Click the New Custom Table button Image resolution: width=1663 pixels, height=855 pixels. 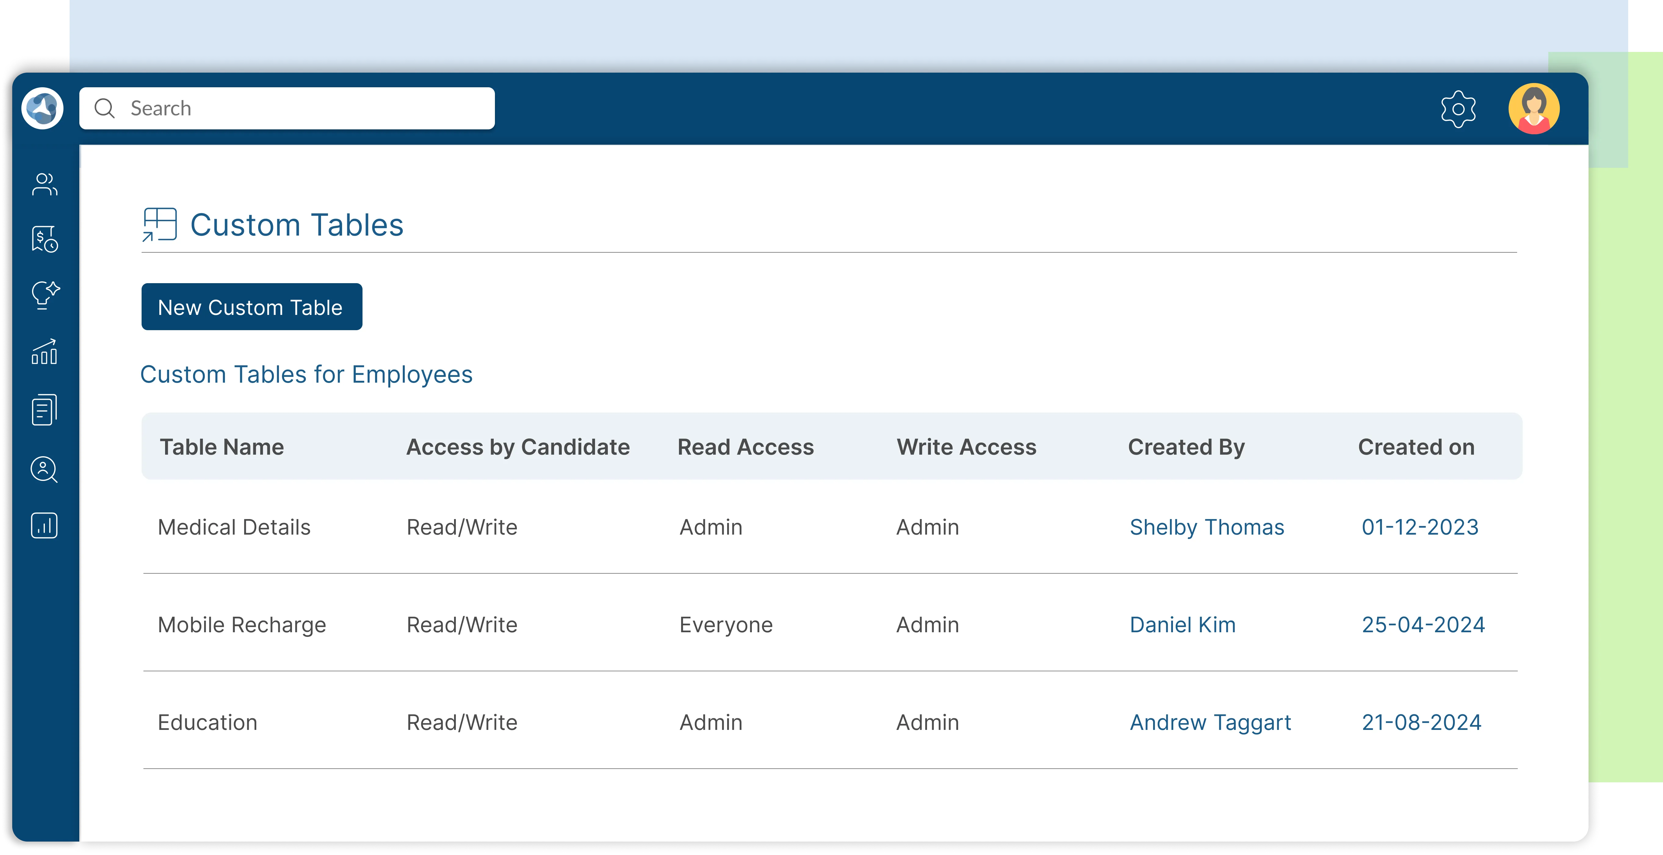coord(252,307)
